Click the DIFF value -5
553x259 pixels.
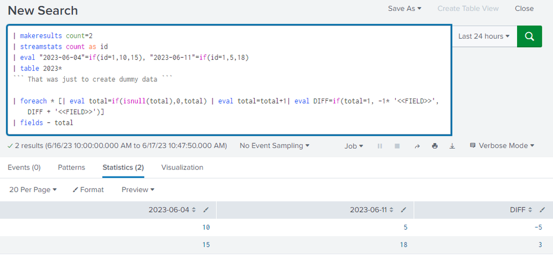[538, 227]
